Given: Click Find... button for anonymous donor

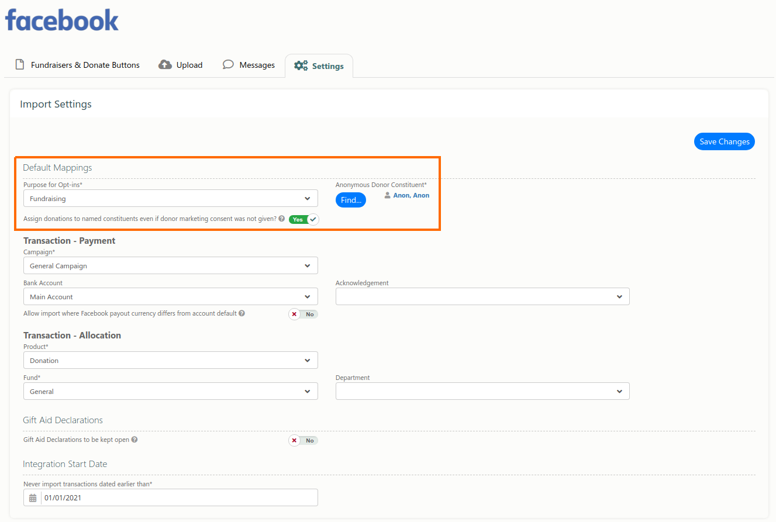Looking at the screenshot, I should coord(351,200).
